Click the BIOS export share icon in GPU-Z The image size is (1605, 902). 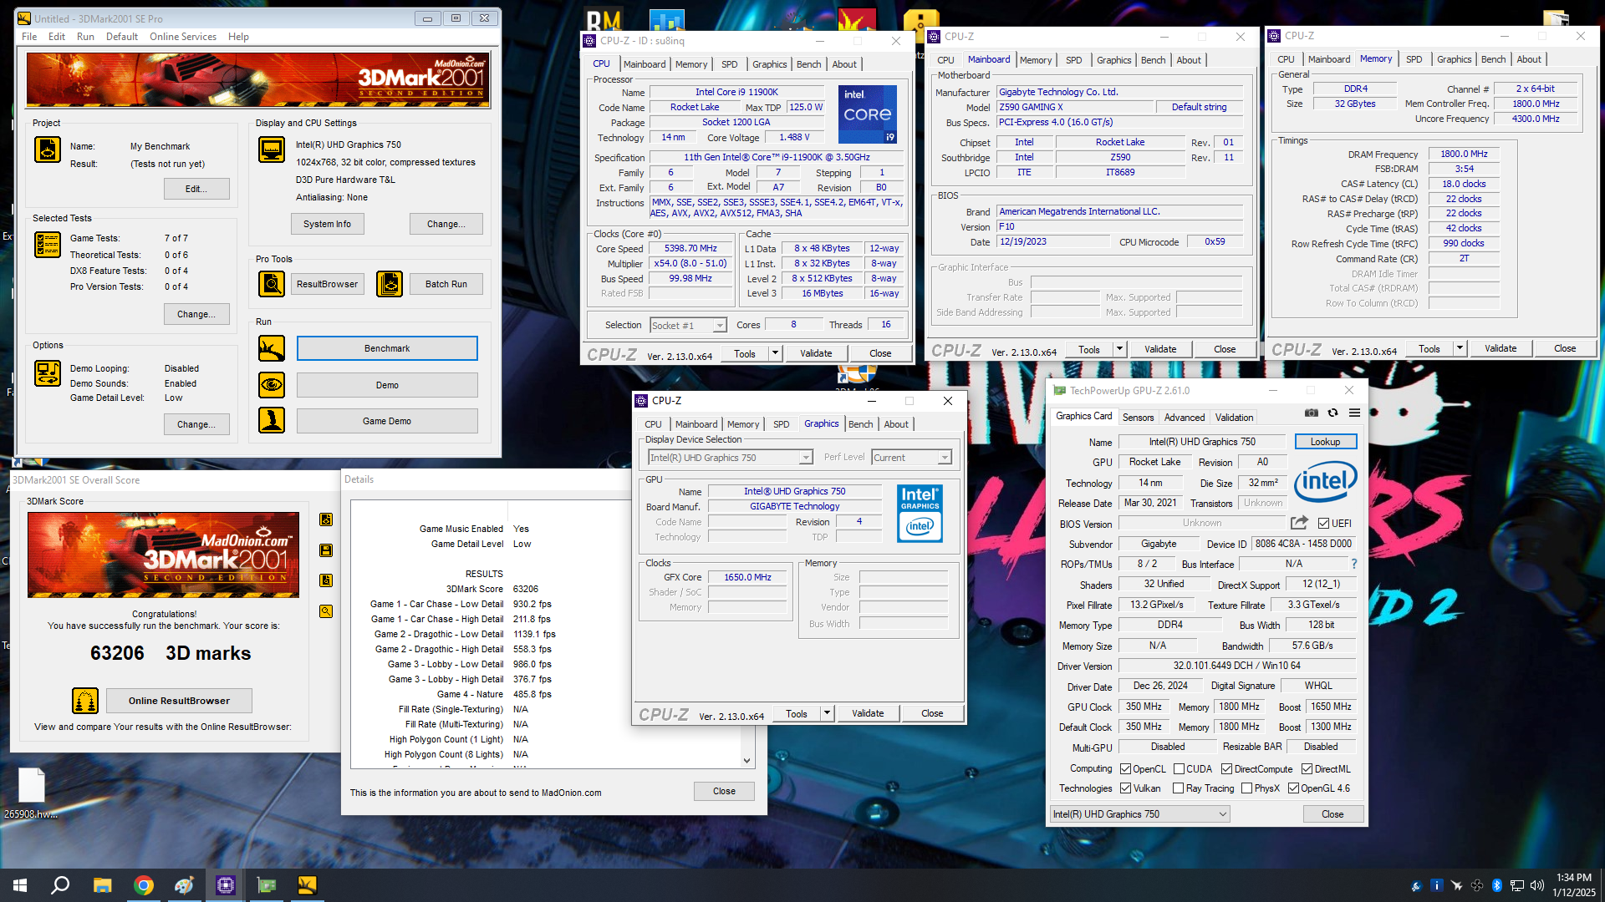pos(1299,524)
